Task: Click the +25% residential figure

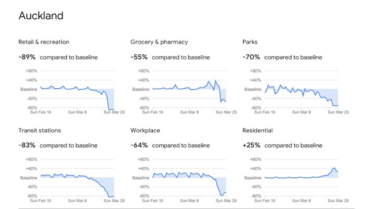Action: pos(252,146)
